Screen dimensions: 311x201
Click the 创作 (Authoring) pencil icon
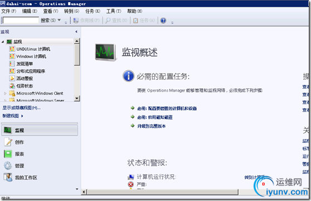coord(8,142)
